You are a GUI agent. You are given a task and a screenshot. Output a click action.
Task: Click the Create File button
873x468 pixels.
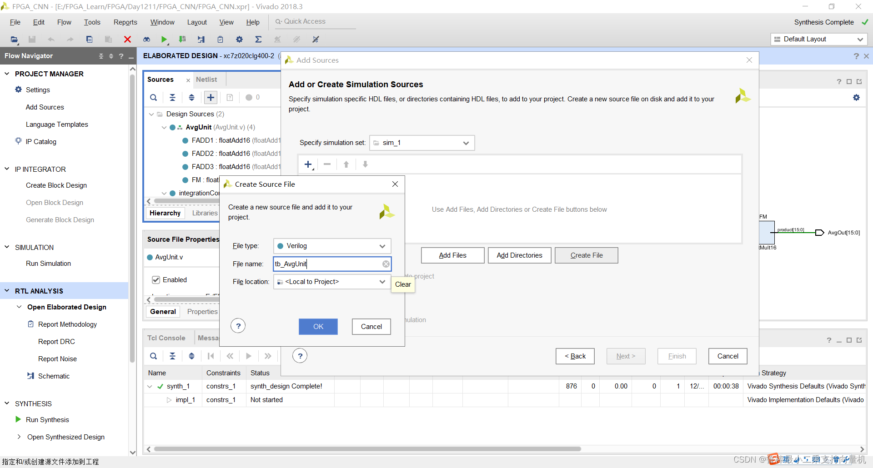coord(587,255)
